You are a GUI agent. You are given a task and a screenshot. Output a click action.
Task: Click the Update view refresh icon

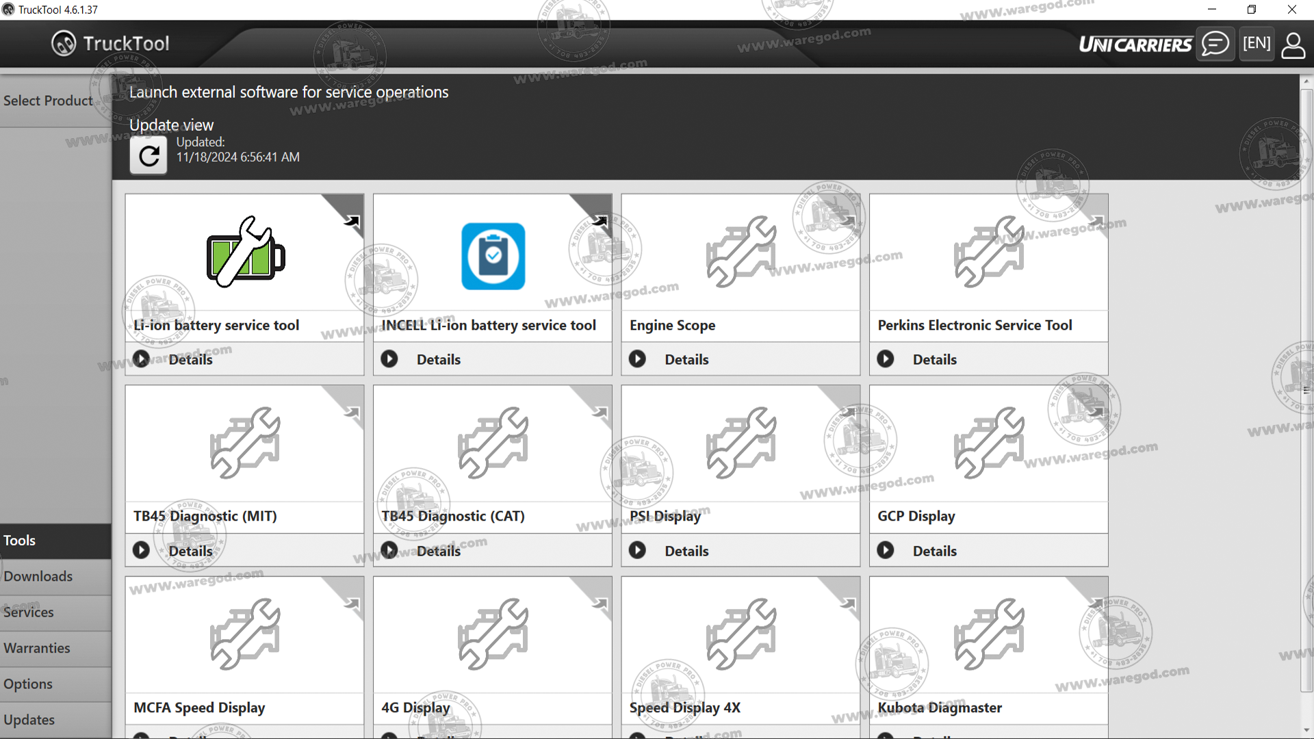149,156
